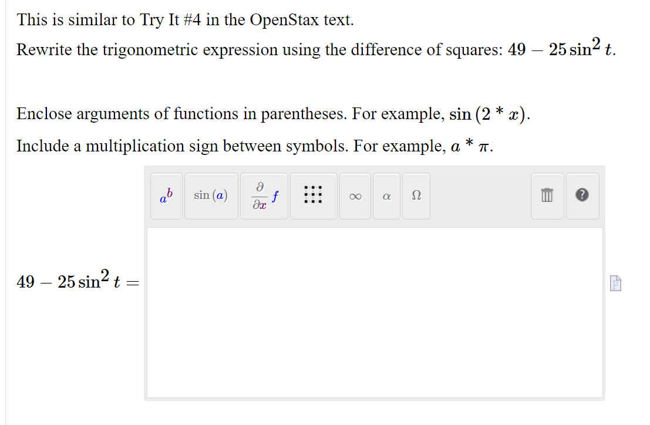This screenshot has height=425, width=650.
Task: Select the alpha Greek symbol button
Action: pos(386,196)
